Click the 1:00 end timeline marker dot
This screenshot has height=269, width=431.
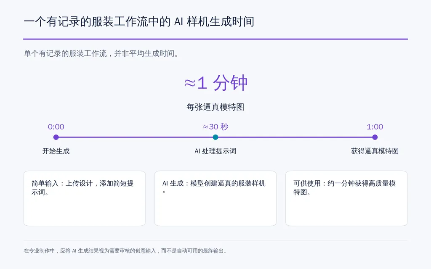pyautogui.click(x=375, y=137)
